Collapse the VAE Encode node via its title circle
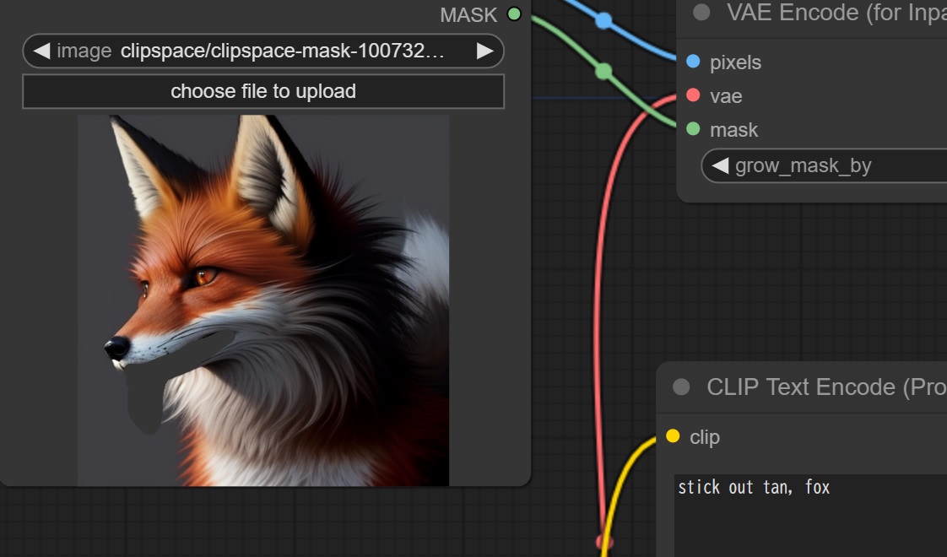947x557 pixels. point(700,12)
